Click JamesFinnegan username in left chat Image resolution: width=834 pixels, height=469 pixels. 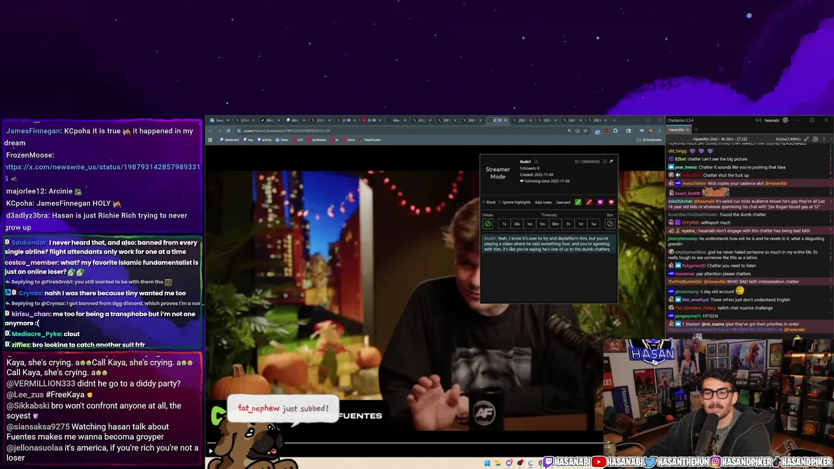point(33,131)
